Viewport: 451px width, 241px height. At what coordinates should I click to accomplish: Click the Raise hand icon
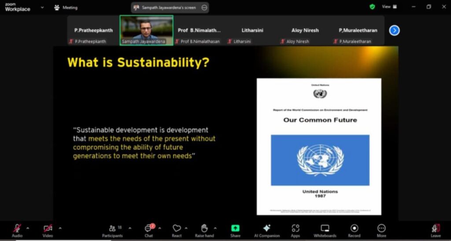(204, 230)
